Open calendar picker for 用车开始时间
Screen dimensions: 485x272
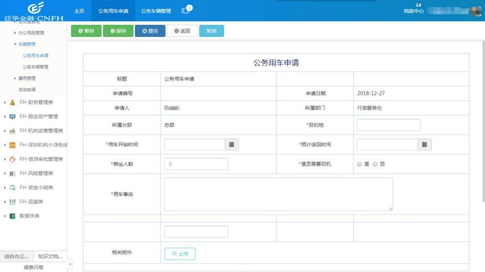[x=232, y=144]
